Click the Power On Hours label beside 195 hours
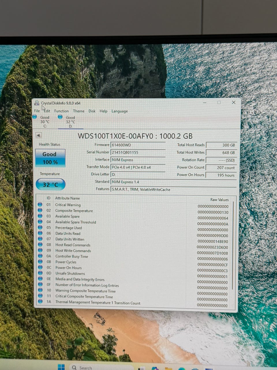Screen dimensions: 277x370 tap(190, 175)
